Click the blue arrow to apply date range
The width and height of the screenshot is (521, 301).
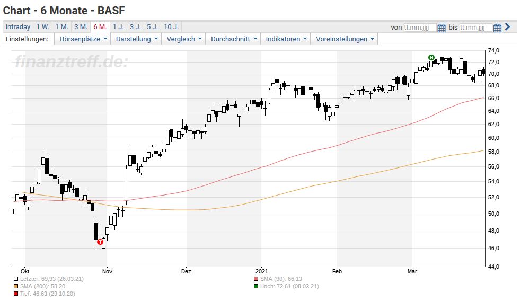tap(507, 26)
